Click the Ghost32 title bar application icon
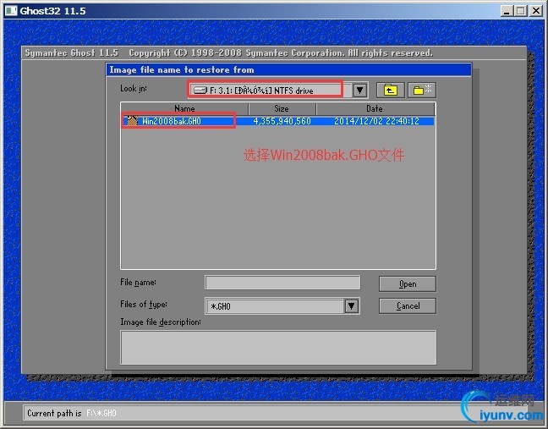Screen dimensions: 548x429 point(11,11)
